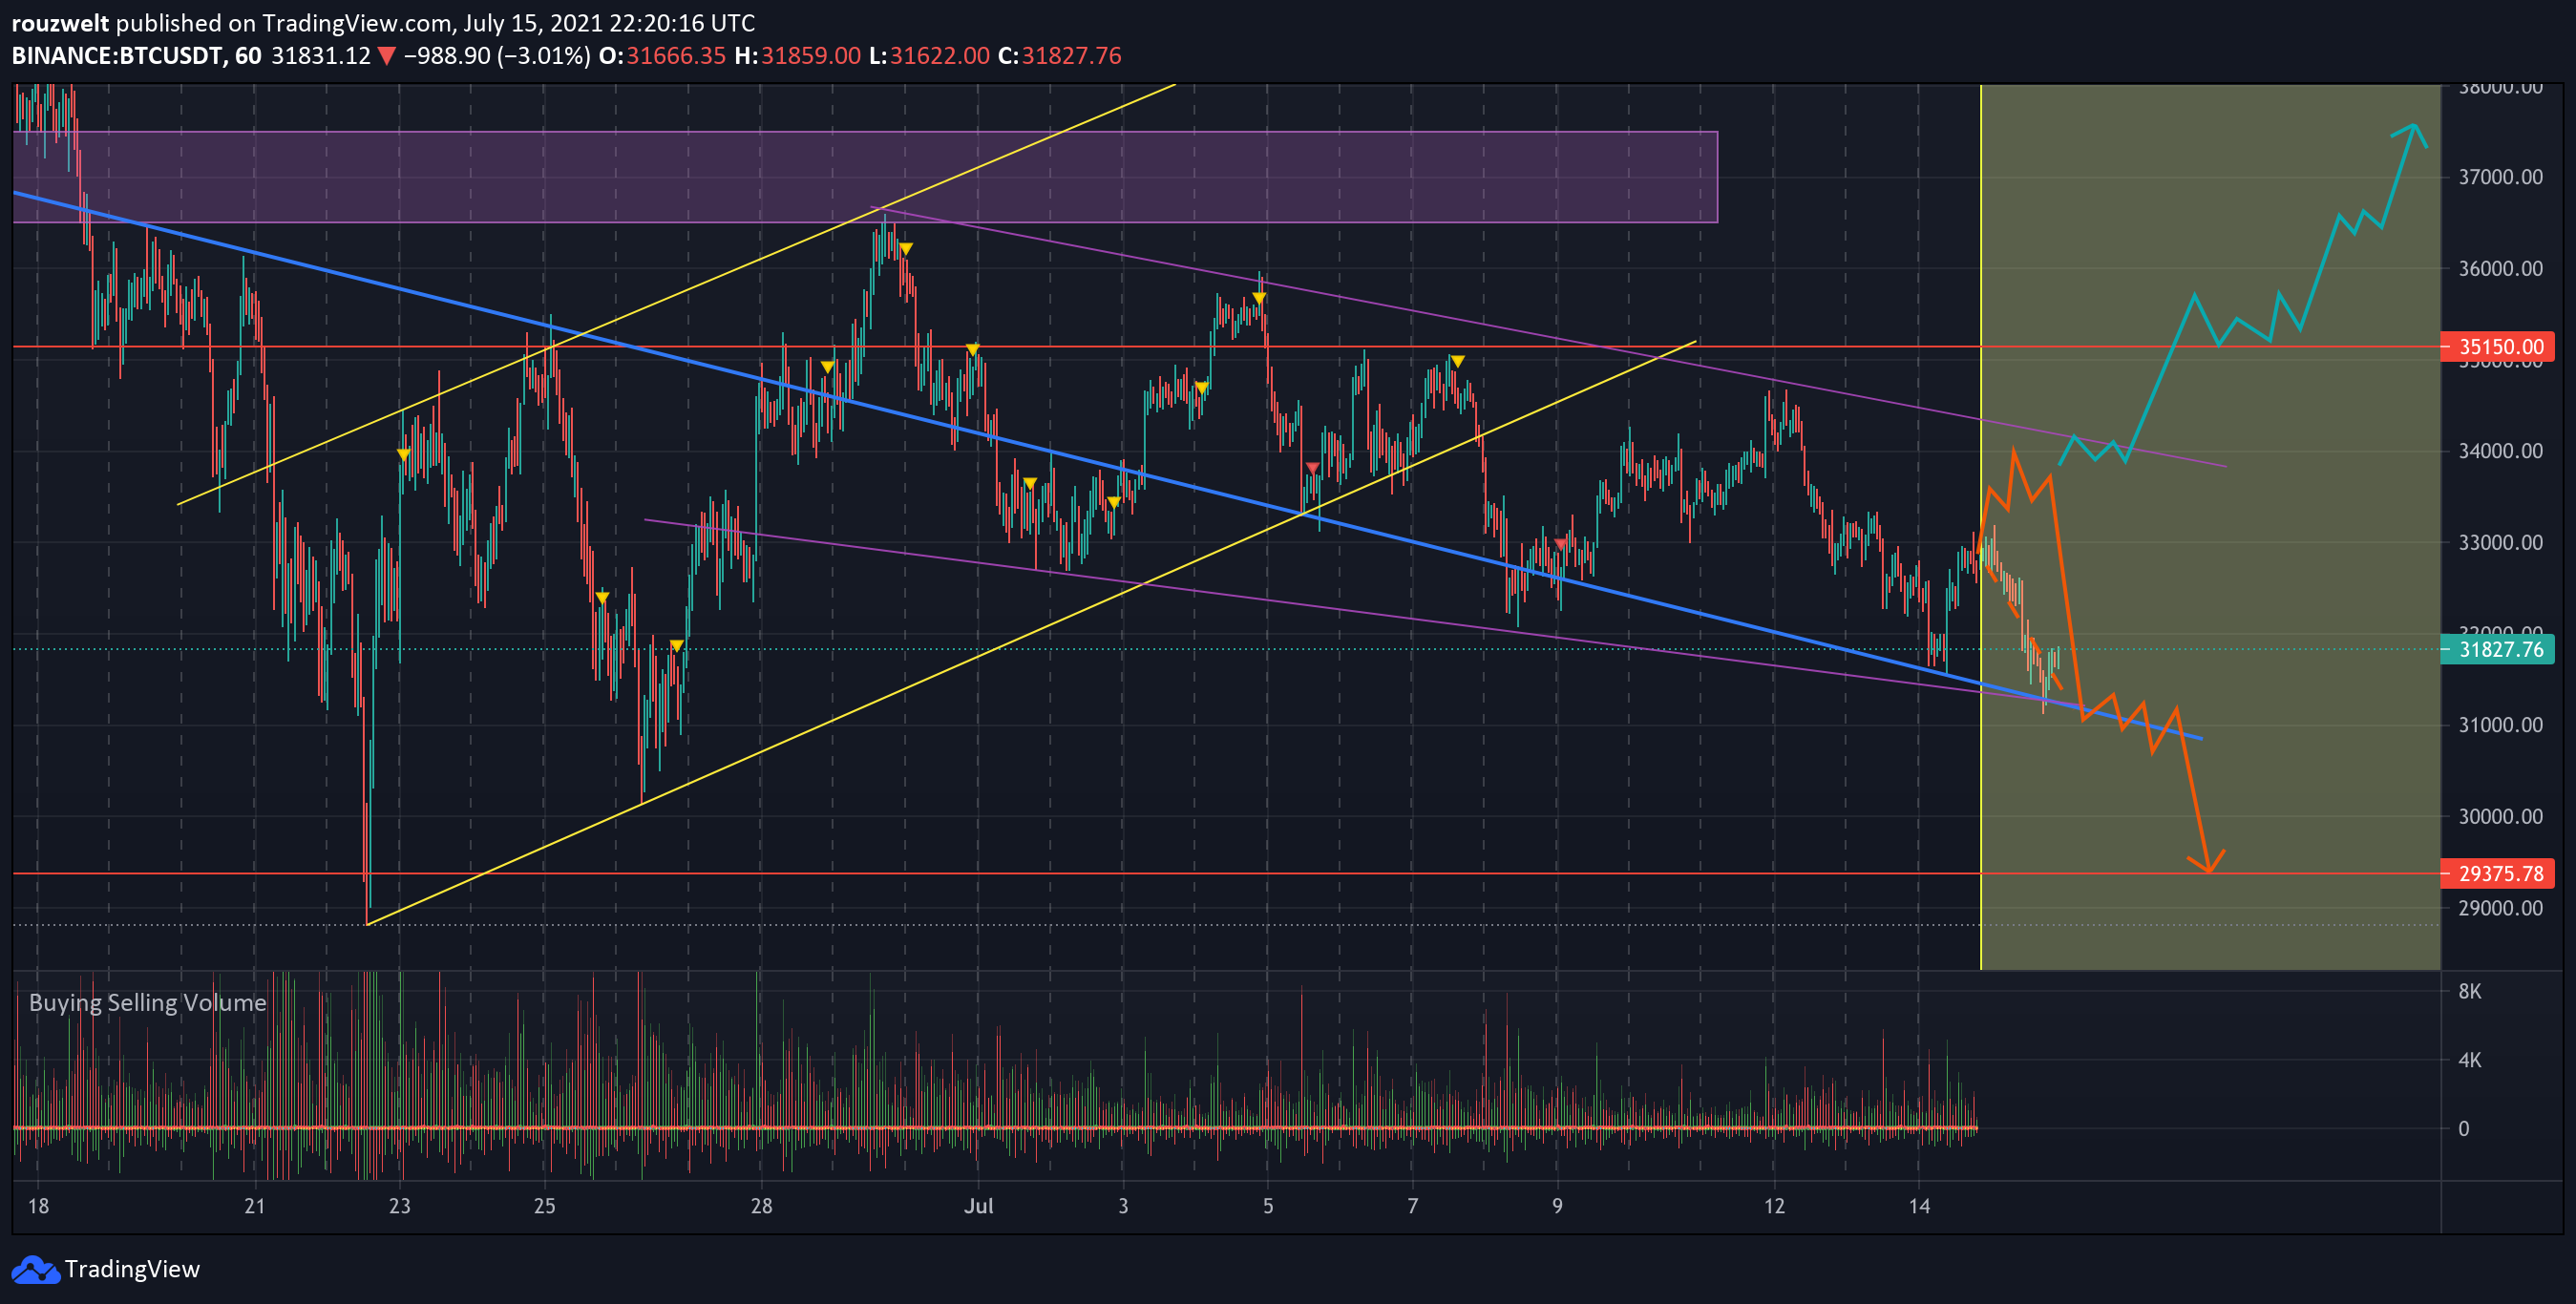Click the 12 date label on time axis
Screen dimensions: 2576x1304
[1774, 1206]
